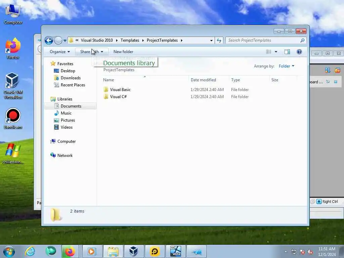Open the vista 64 taskbar button
Screen dimensions: 344x258
pyautogui.click(x=175, y=251)
